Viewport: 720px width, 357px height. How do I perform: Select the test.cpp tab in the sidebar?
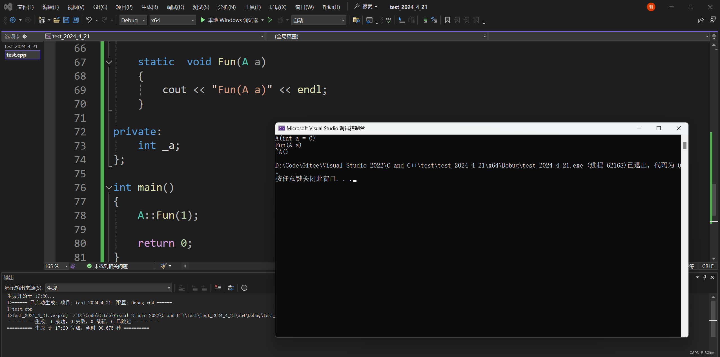(22, 55)
